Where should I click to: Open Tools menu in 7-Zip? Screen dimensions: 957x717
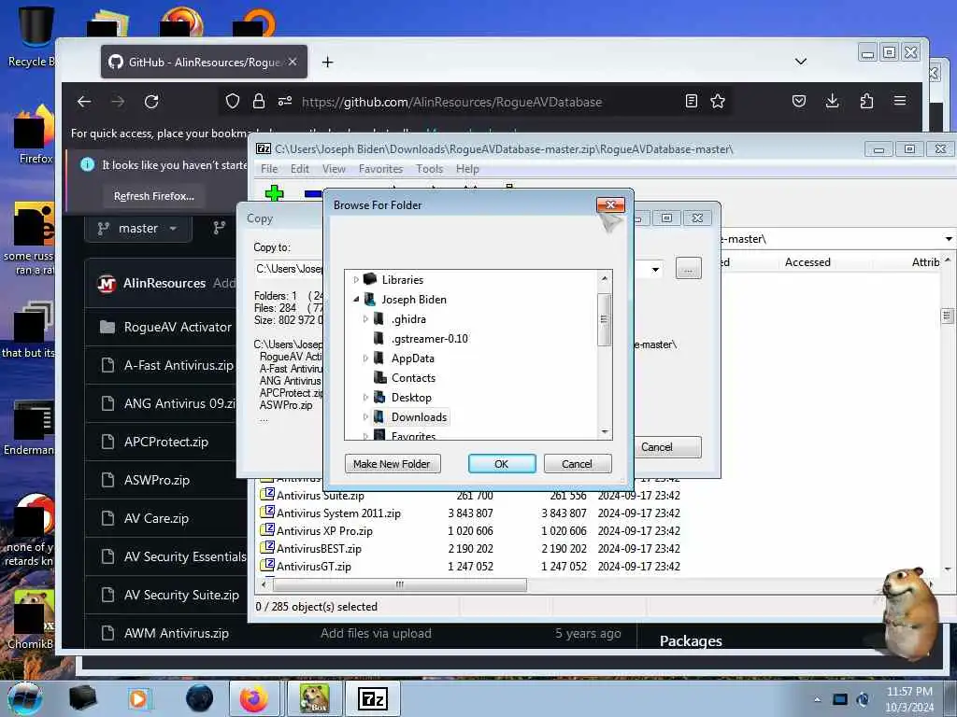(x=430, y=169)
